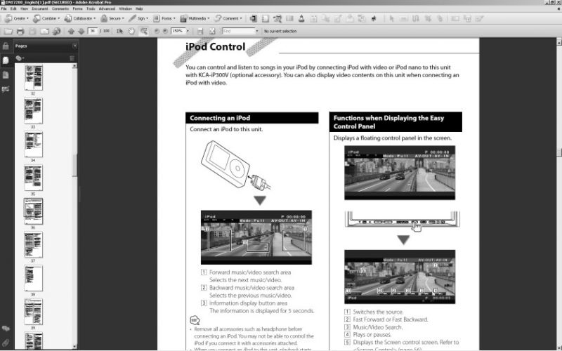Open the Window menu
Screen dimensions: 562x351
click(x=125, y=8)
